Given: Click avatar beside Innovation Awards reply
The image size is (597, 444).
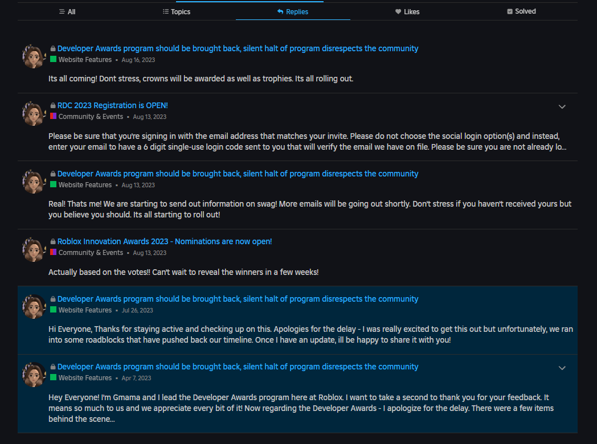Looking at the screenshot, I should 33,249.
